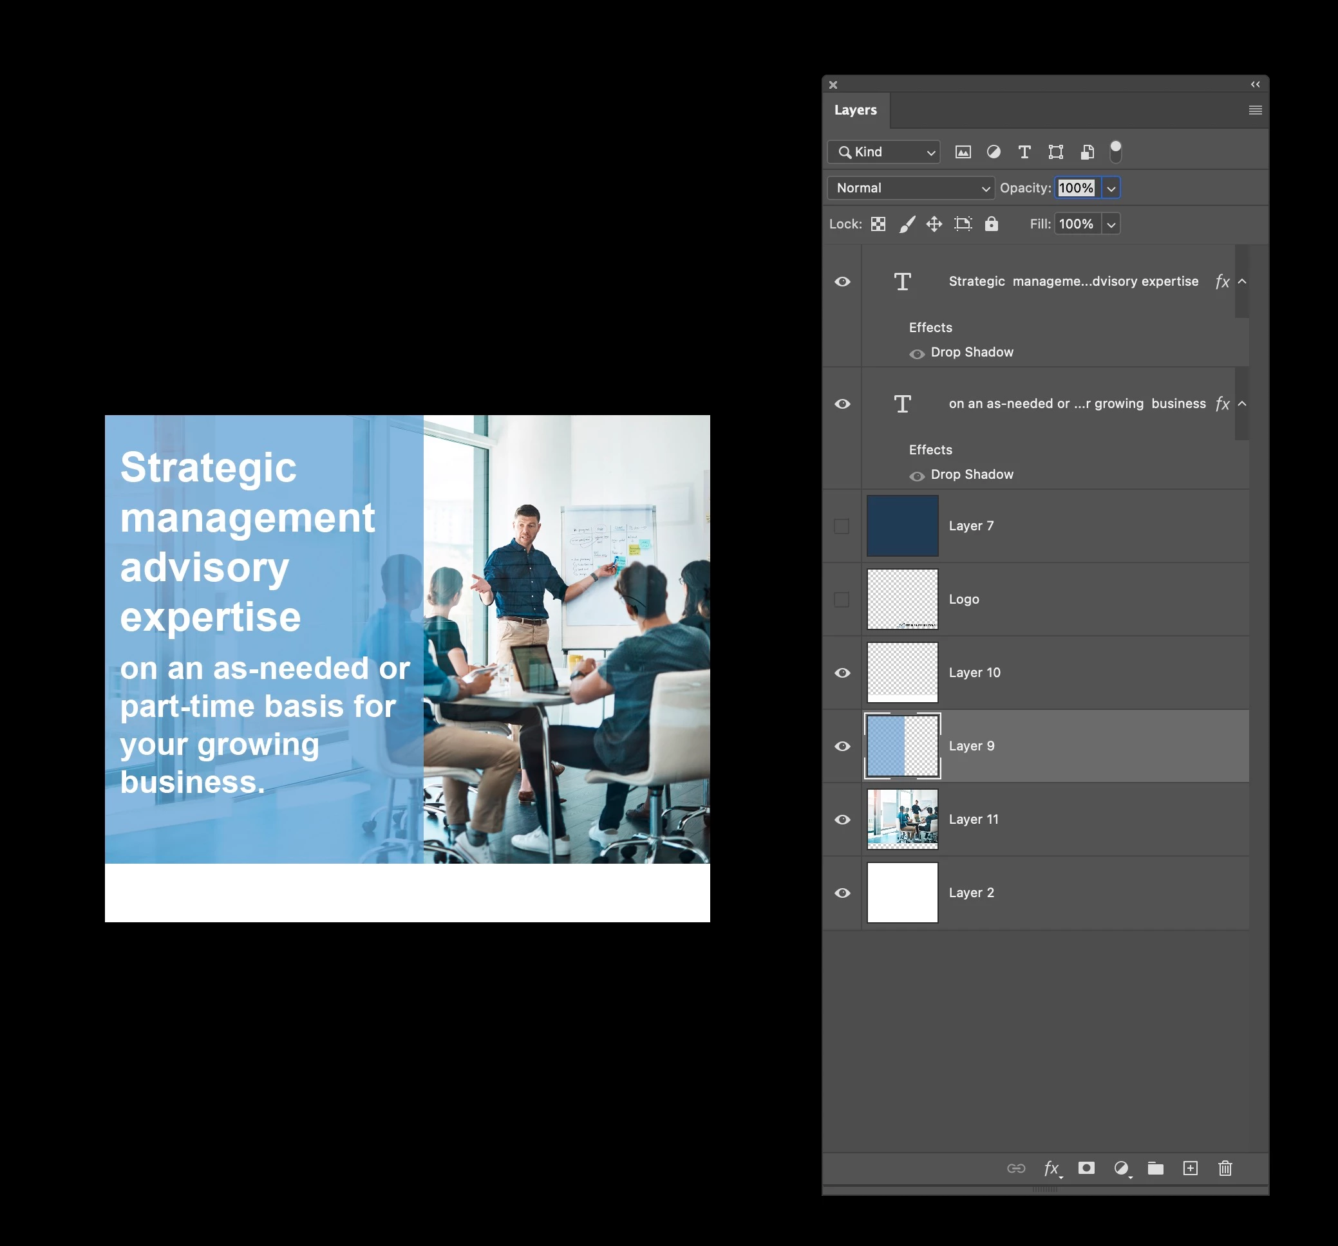Click the delete layer trash icon

click(1224, 1168)
